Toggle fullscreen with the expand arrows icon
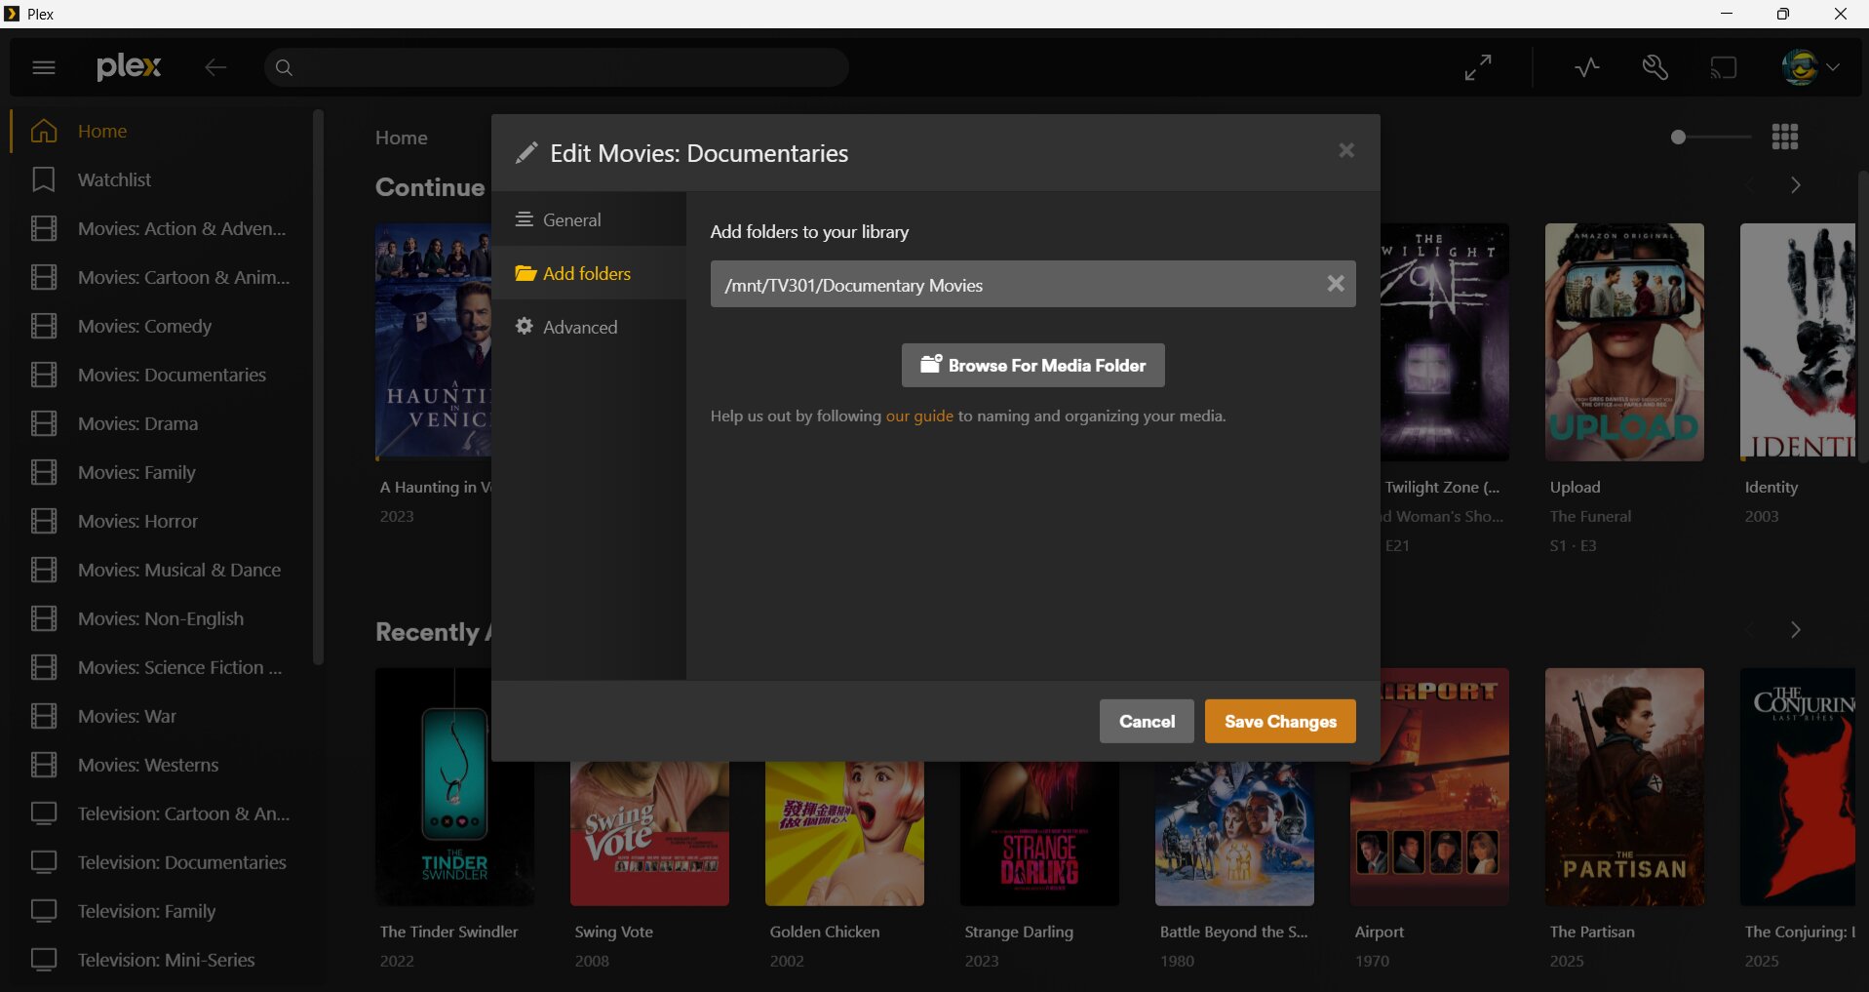Image resolution: width=1869 pixels, height=992 pixels. [x=1478, y=67]
